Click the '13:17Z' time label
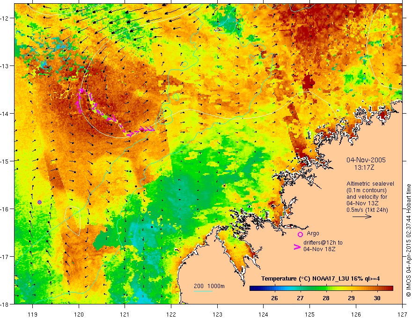This screenshot has width=412, height=318. (364, 167)
